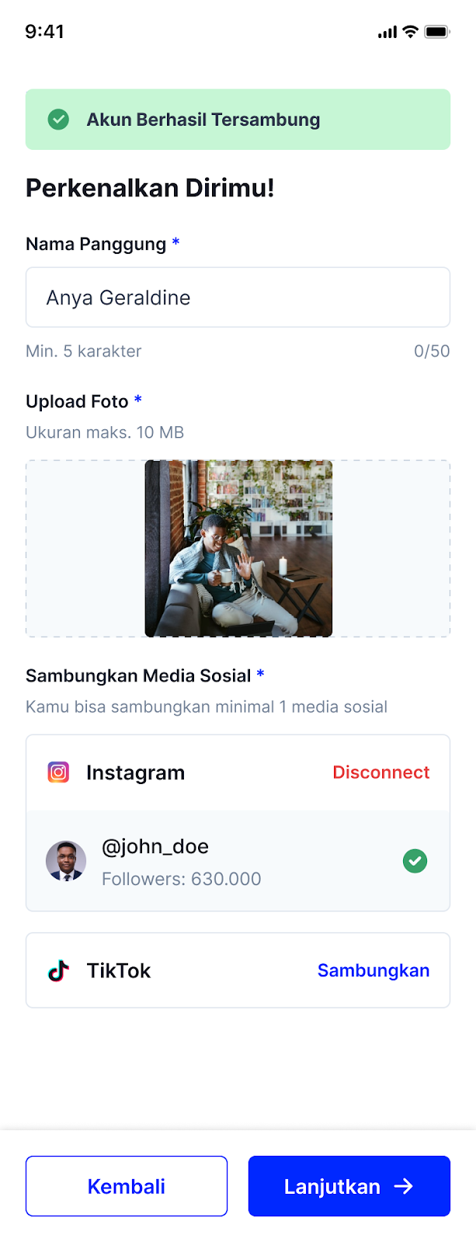Tap the john_doe profile avatar
This screenshot has width=476, height=1242.
coord(66,861)
